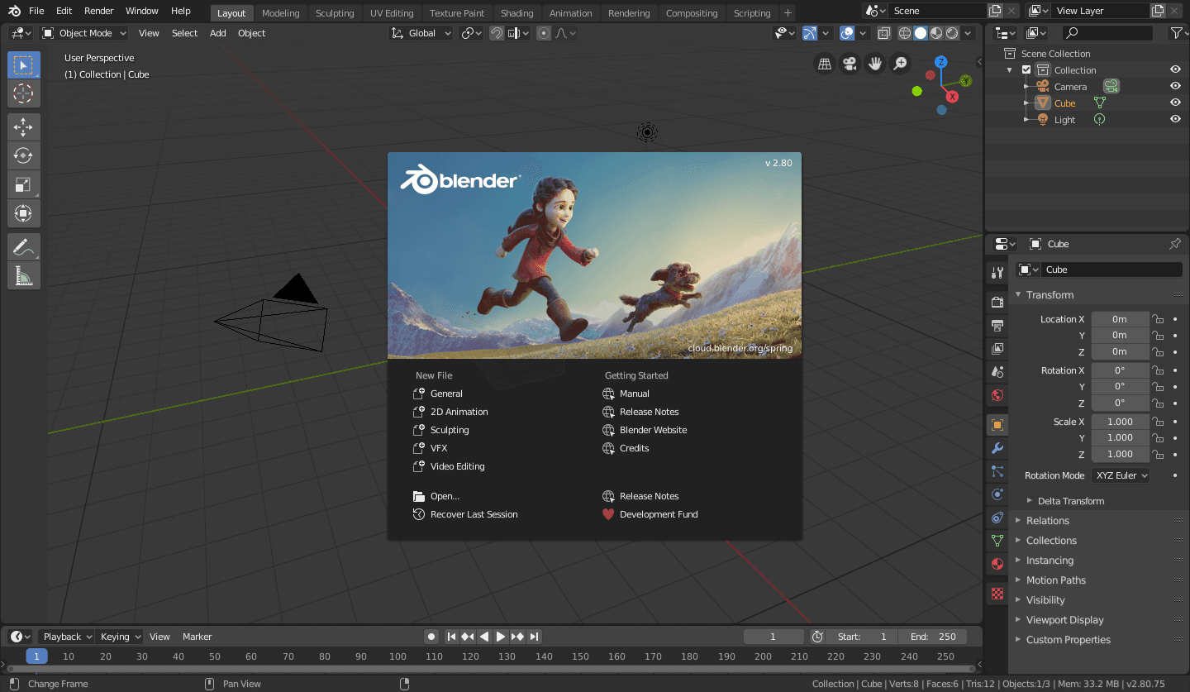The height and width of the screenshot is (692, 1190).
Task: Toggle camera view in the viewport
Action: click(x=849, y=64)
